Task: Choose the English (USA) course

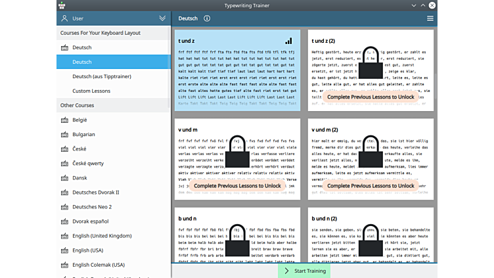Action: coord(89,250)
